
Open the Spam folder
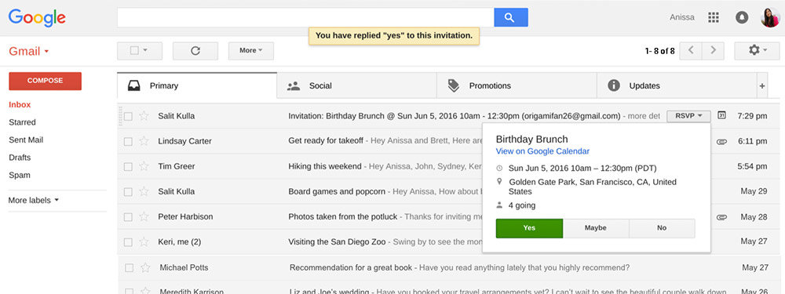pyautogui.click(x=20, y=175)
